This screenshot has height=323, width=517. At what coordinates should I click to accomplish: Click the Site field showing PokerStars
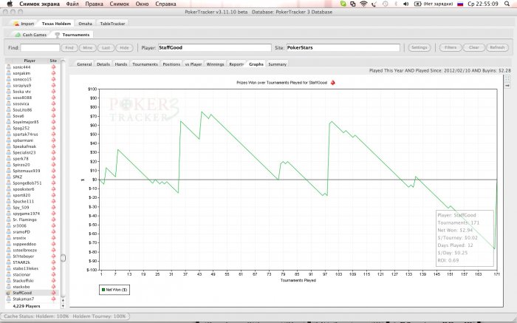343,47
